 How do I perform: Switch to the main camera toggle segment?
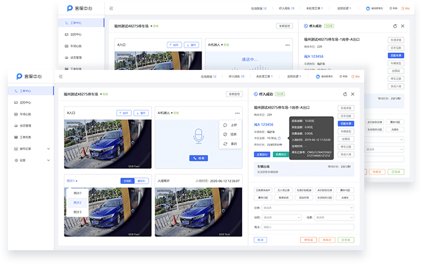tap(127, 181)
